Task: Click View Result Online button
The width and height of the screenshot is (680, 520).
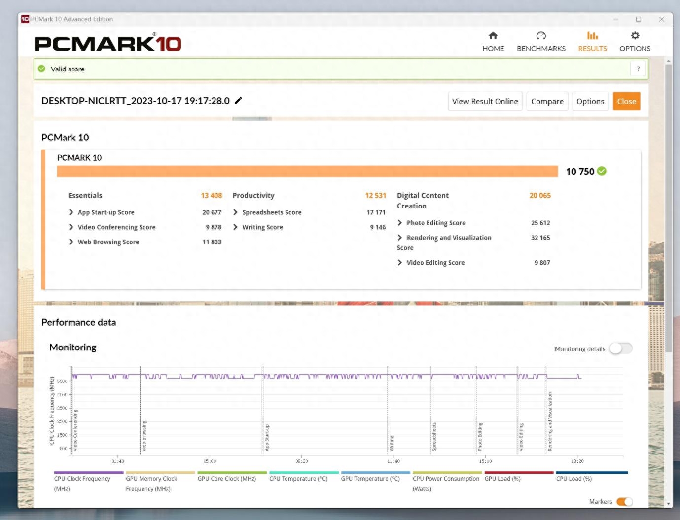Action: pos(485,101)
